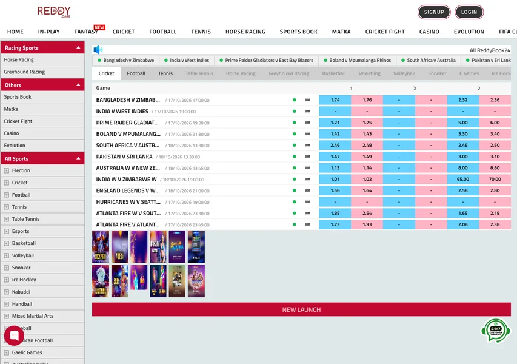Open the Lightning game thumbnail
The height and width of the screenshot is (364, 517).
tap(101, 281)
